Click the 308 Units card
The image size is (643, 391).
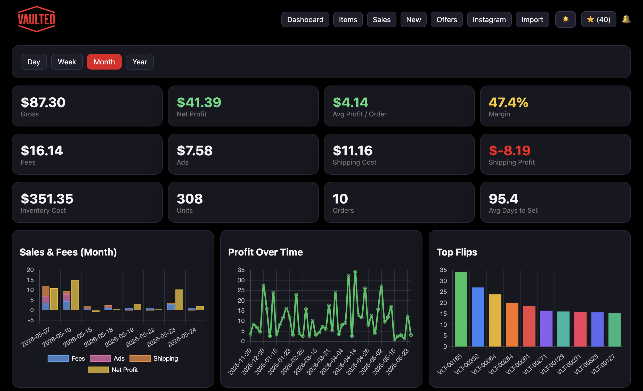coord(243,202)
